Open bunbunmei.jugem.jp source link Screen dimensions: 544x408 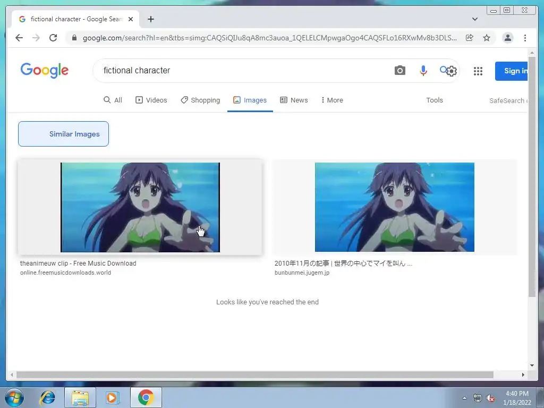point(302,273)
